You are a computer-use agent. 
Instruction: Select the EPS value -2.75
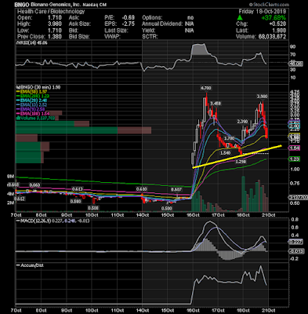coord(129,24)
